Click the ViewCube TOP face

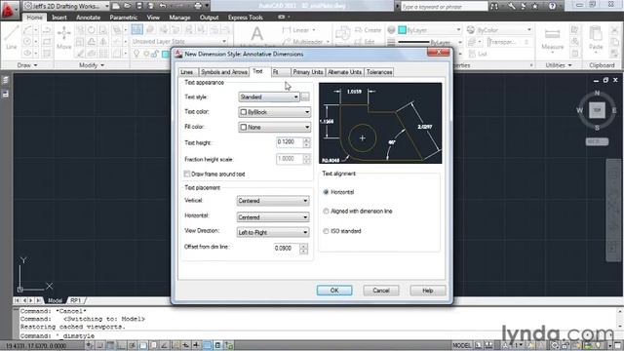[x=597, y=110]
